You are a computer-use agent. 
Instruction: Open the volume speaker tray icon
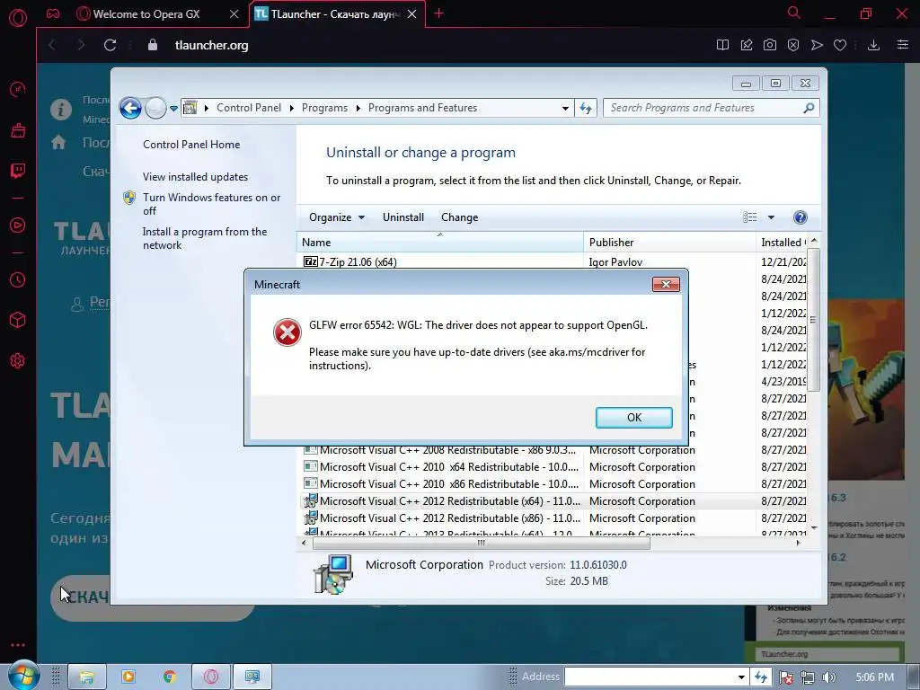click(x=828, y=677)
